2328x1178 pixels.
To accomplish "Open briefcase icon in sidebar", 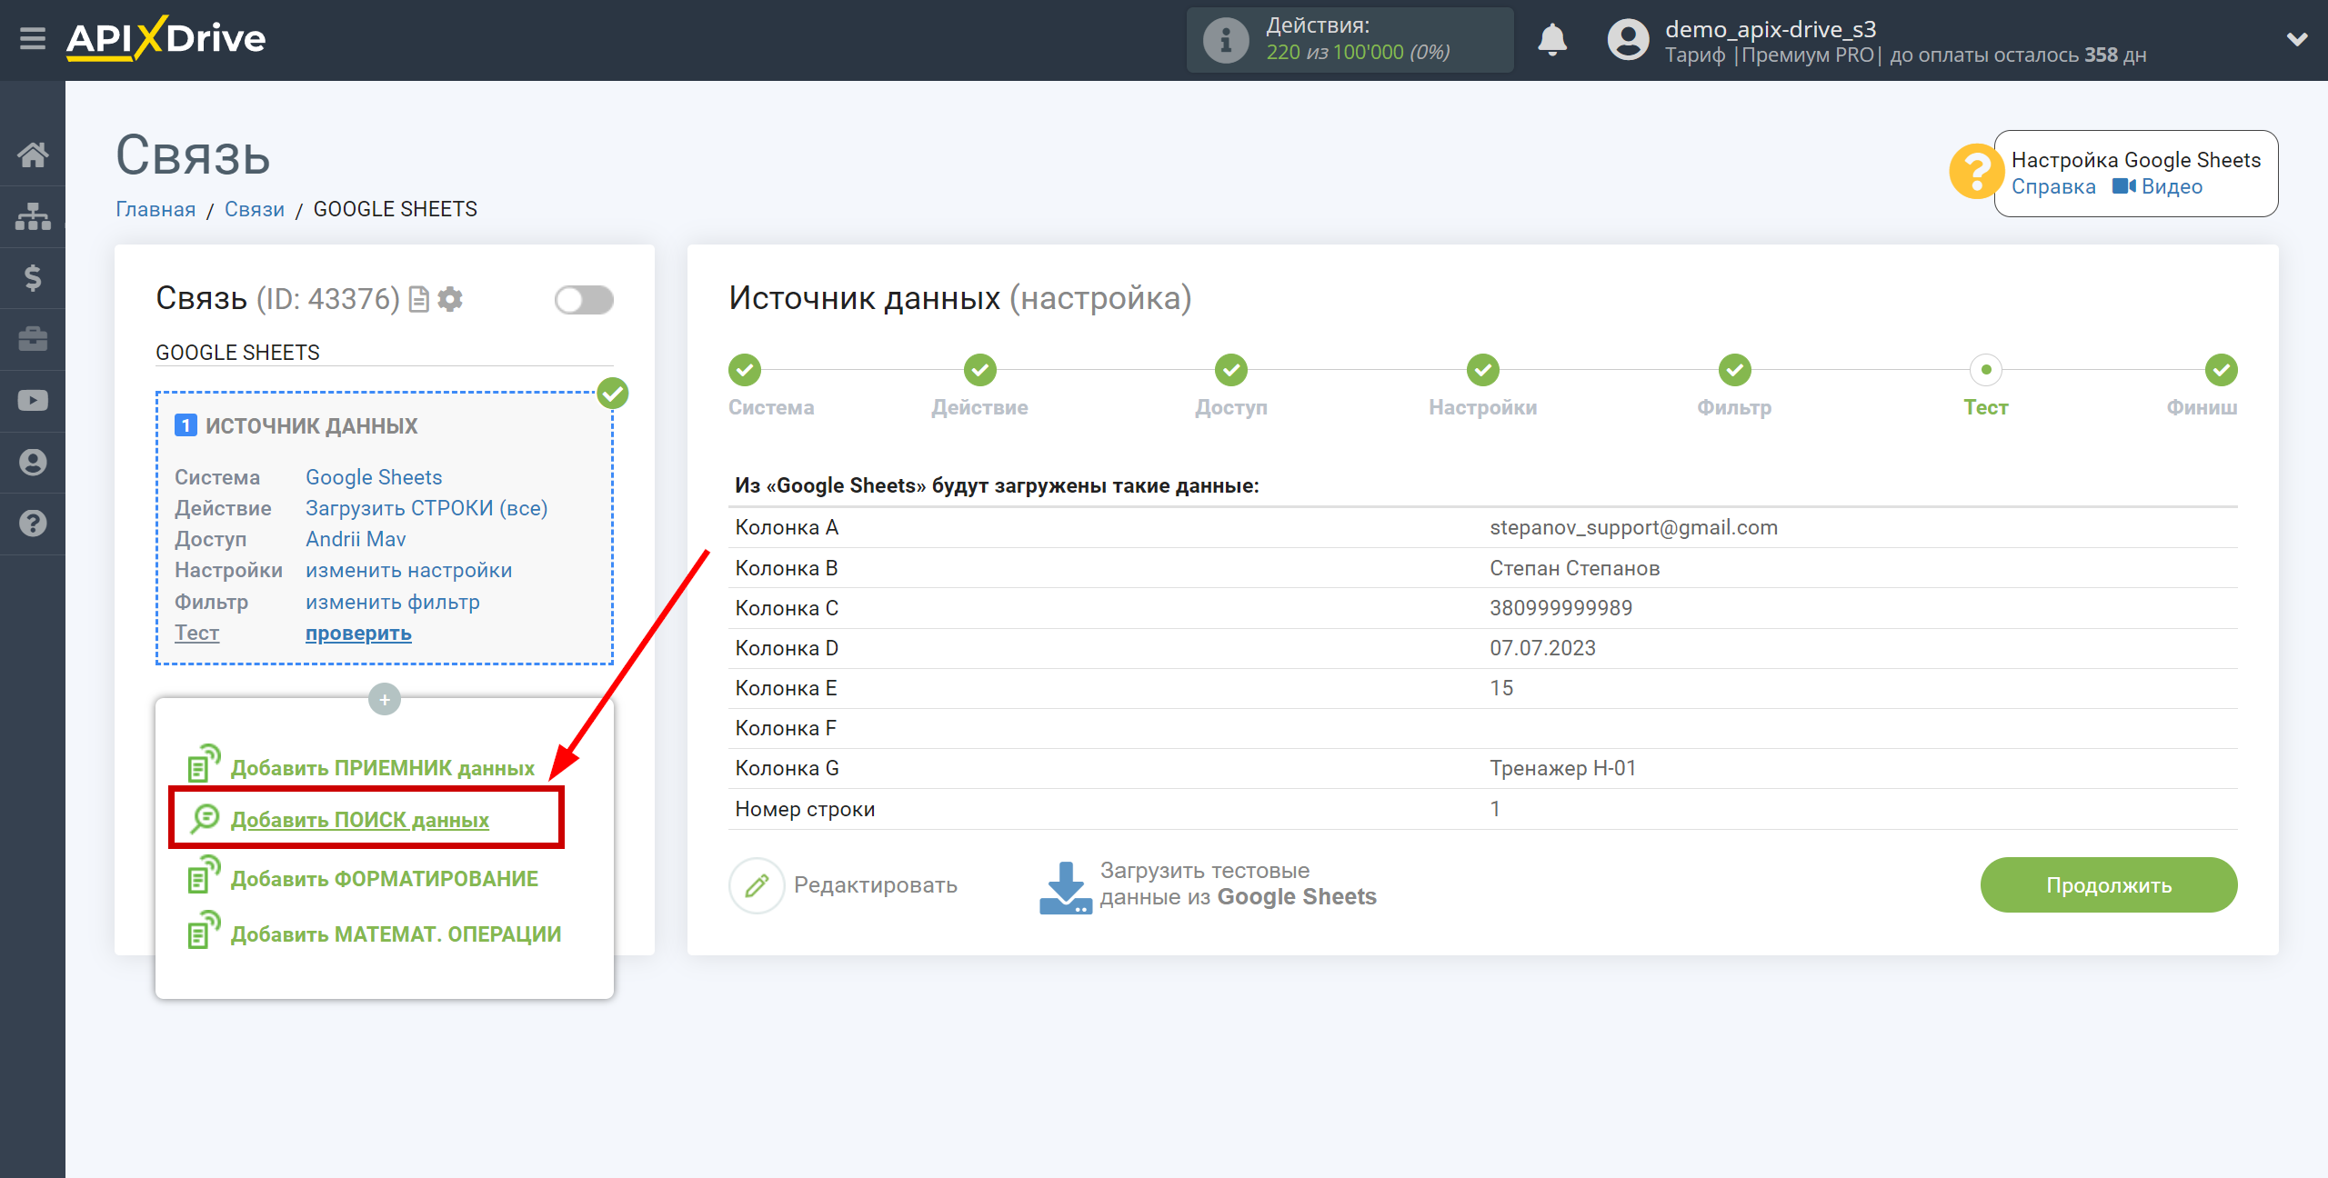I will point(33,339).
